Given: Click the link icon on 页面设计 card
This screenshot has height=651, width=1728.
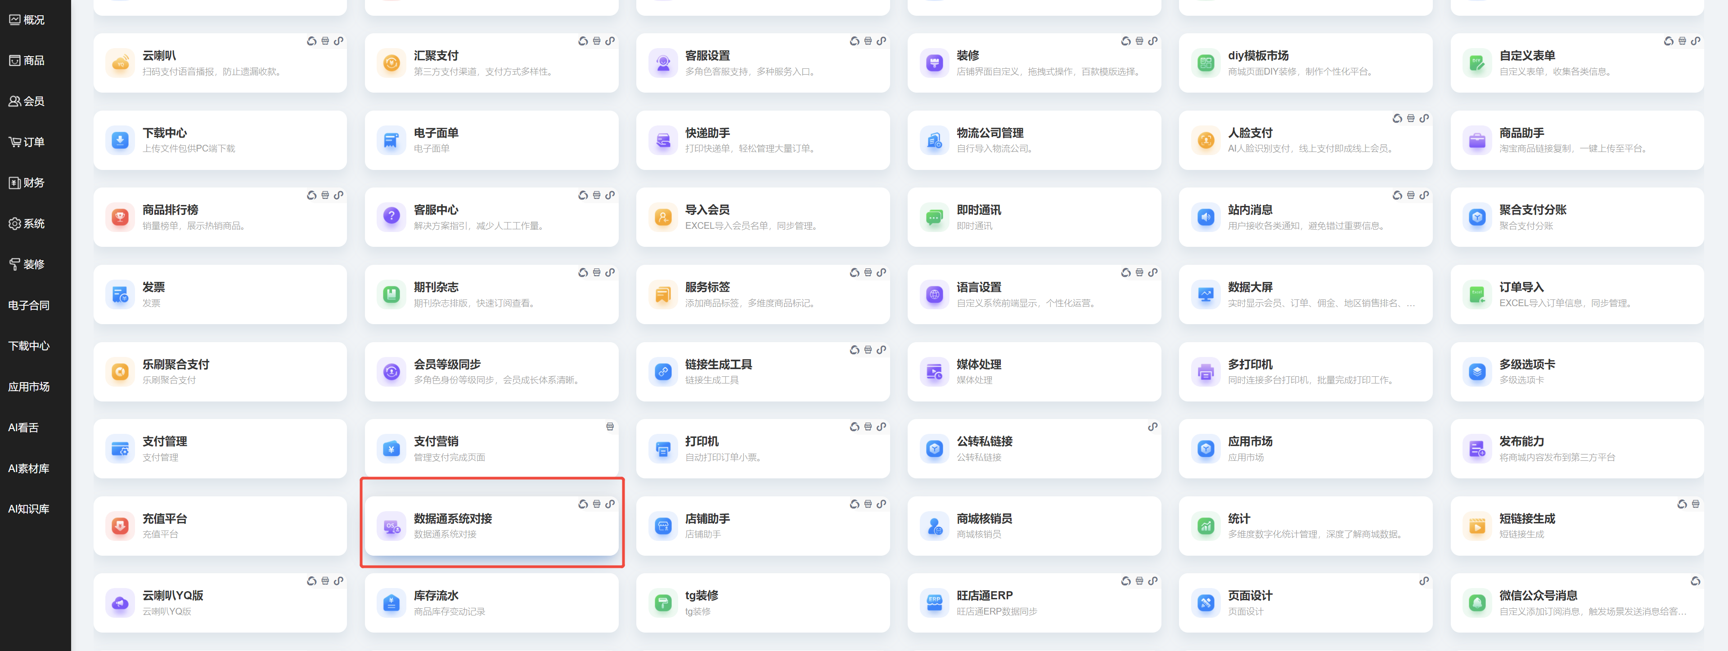Looking at the screenshot, I should click(x=1423, y=580).
